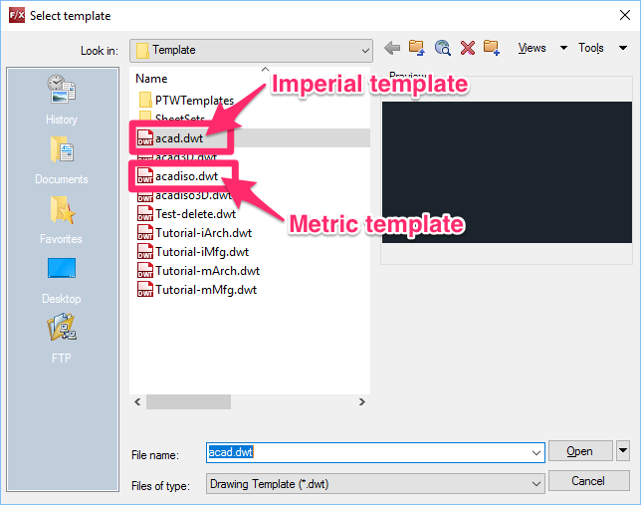Select the PTWTemplates folder
Image resolution: width=641 pixels, height=505 pixels.
tap(186, 101)
